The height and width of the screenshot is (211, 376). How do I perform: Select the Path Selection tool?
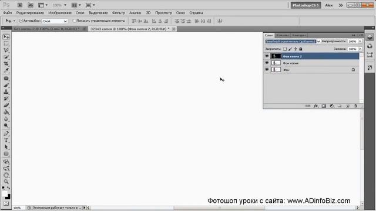[6, 147]
